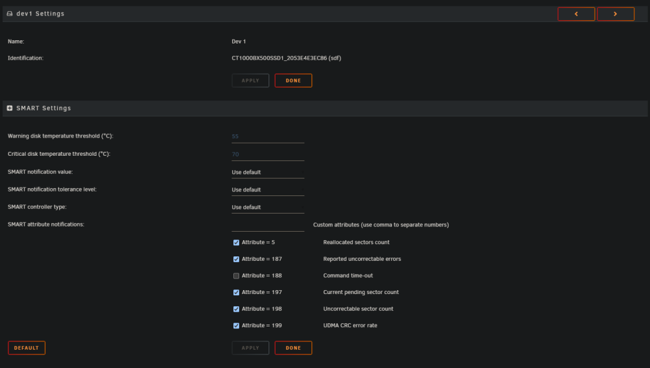Click Done at bottom of SMART Settings
Screen dimensions: 650x368
293,348
